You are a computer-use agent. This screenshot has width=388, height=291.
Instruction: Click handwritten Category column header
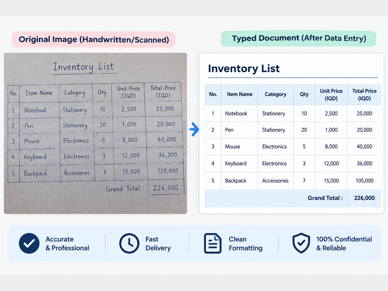(75, 93)
